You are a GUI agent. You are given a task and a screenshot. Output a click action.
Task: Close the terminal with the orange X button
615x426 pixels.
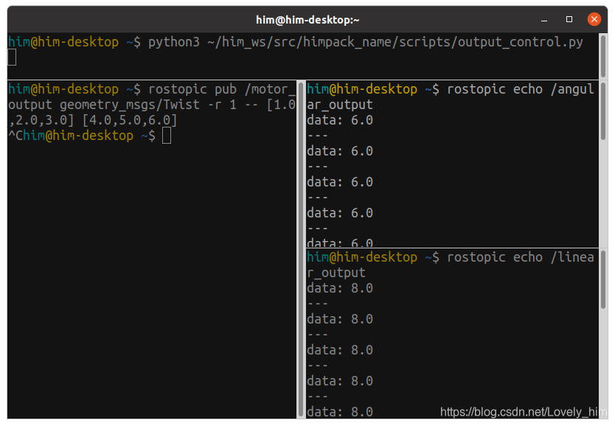point(594,19)
